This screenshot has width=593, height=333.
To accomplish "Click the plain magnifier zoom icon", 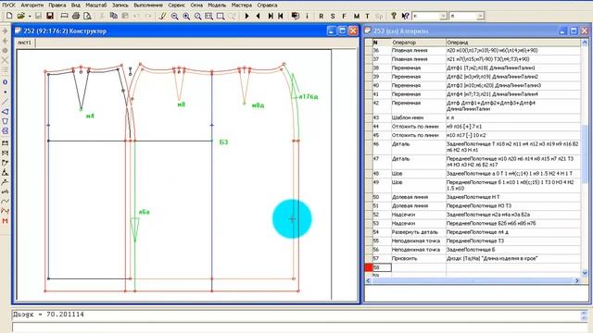I will [197, 16].
